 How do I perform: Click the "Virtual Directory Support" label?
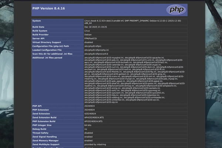[47, 42]
